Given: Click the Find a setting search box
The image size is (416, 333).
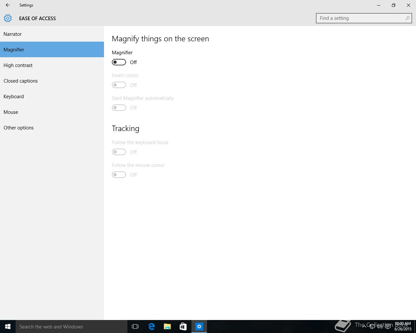Looking at the screenshot, I should point(364,18).
